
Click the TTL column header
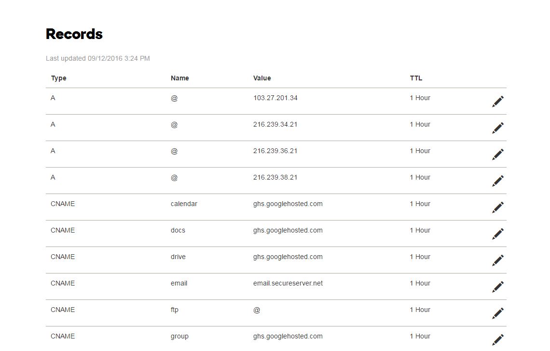pyautogui.click(x=416, y=78)
